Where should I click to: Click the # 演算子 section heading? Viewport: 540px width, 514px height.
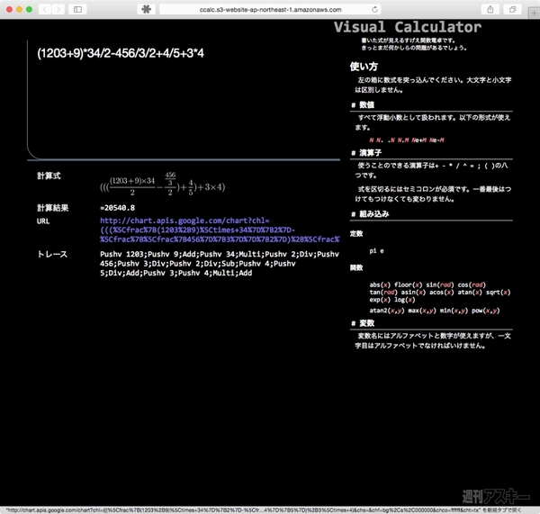click(366, 153)
